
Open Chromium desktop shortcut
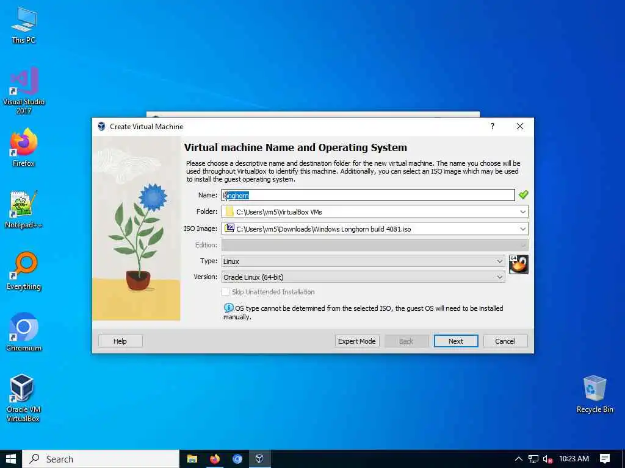click(x=24, y=332)
